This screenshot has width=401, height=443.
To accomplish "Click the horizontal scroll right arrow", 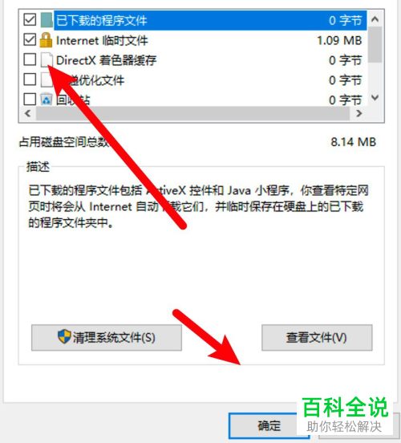I will [359, 114].
